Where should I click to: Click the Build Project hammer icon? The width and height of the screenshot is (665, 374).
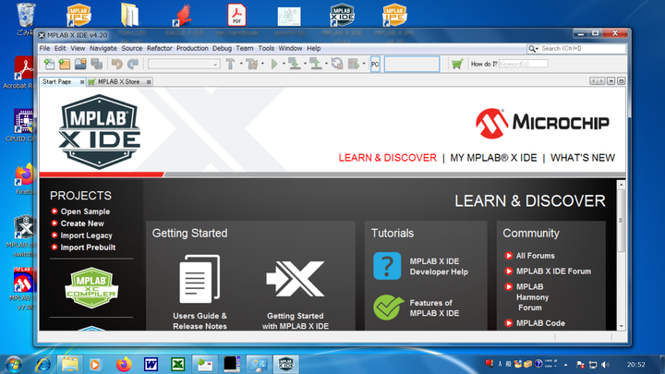click(x=230, y=64)
